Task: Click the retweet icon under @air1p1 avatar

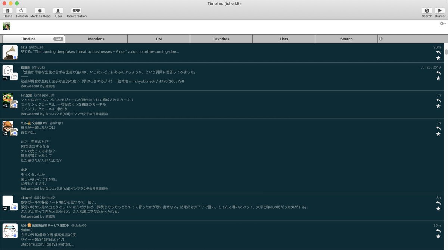Action: click(x=5, y=134)
